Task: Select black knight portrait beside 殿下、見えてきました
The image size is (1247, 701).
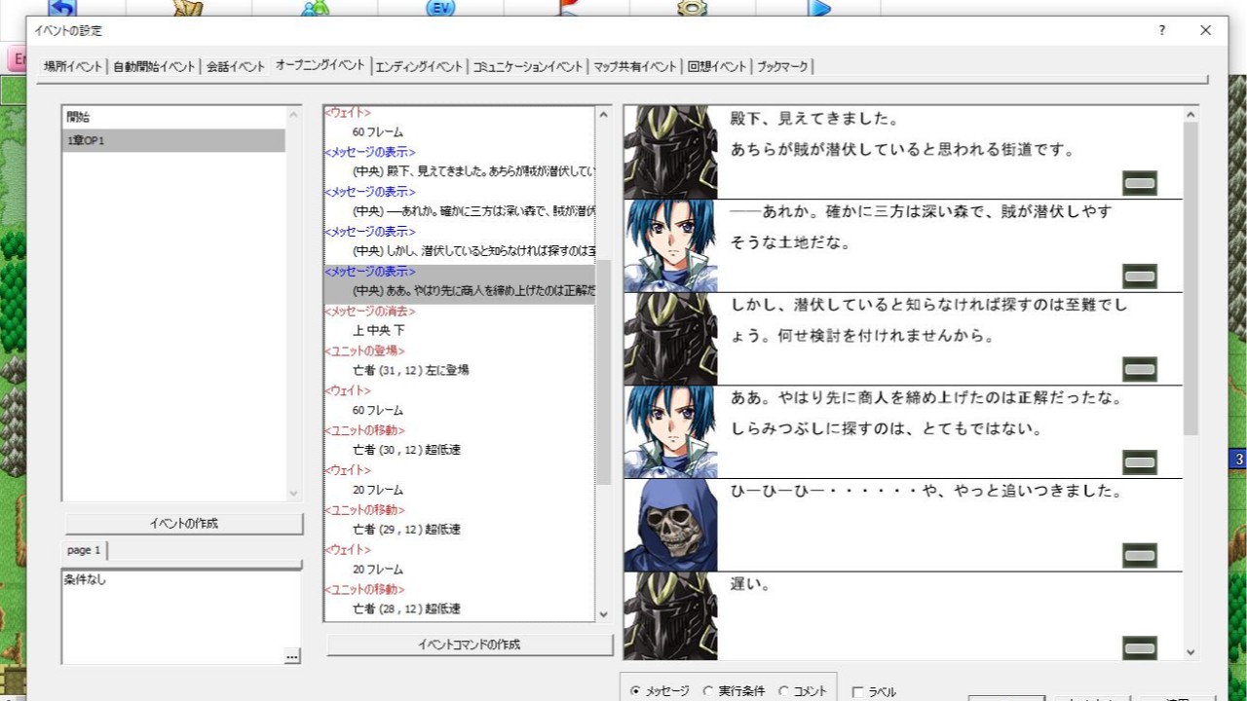Action: (670, 152)
